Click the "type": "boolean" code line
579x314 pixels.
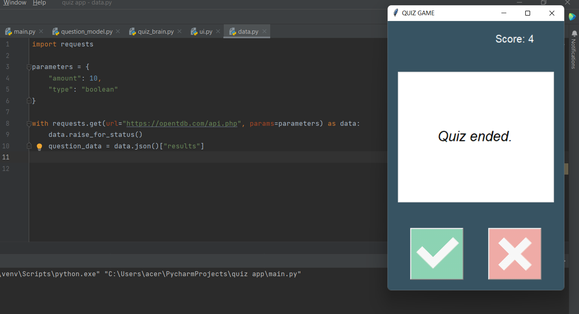(83, 89)
